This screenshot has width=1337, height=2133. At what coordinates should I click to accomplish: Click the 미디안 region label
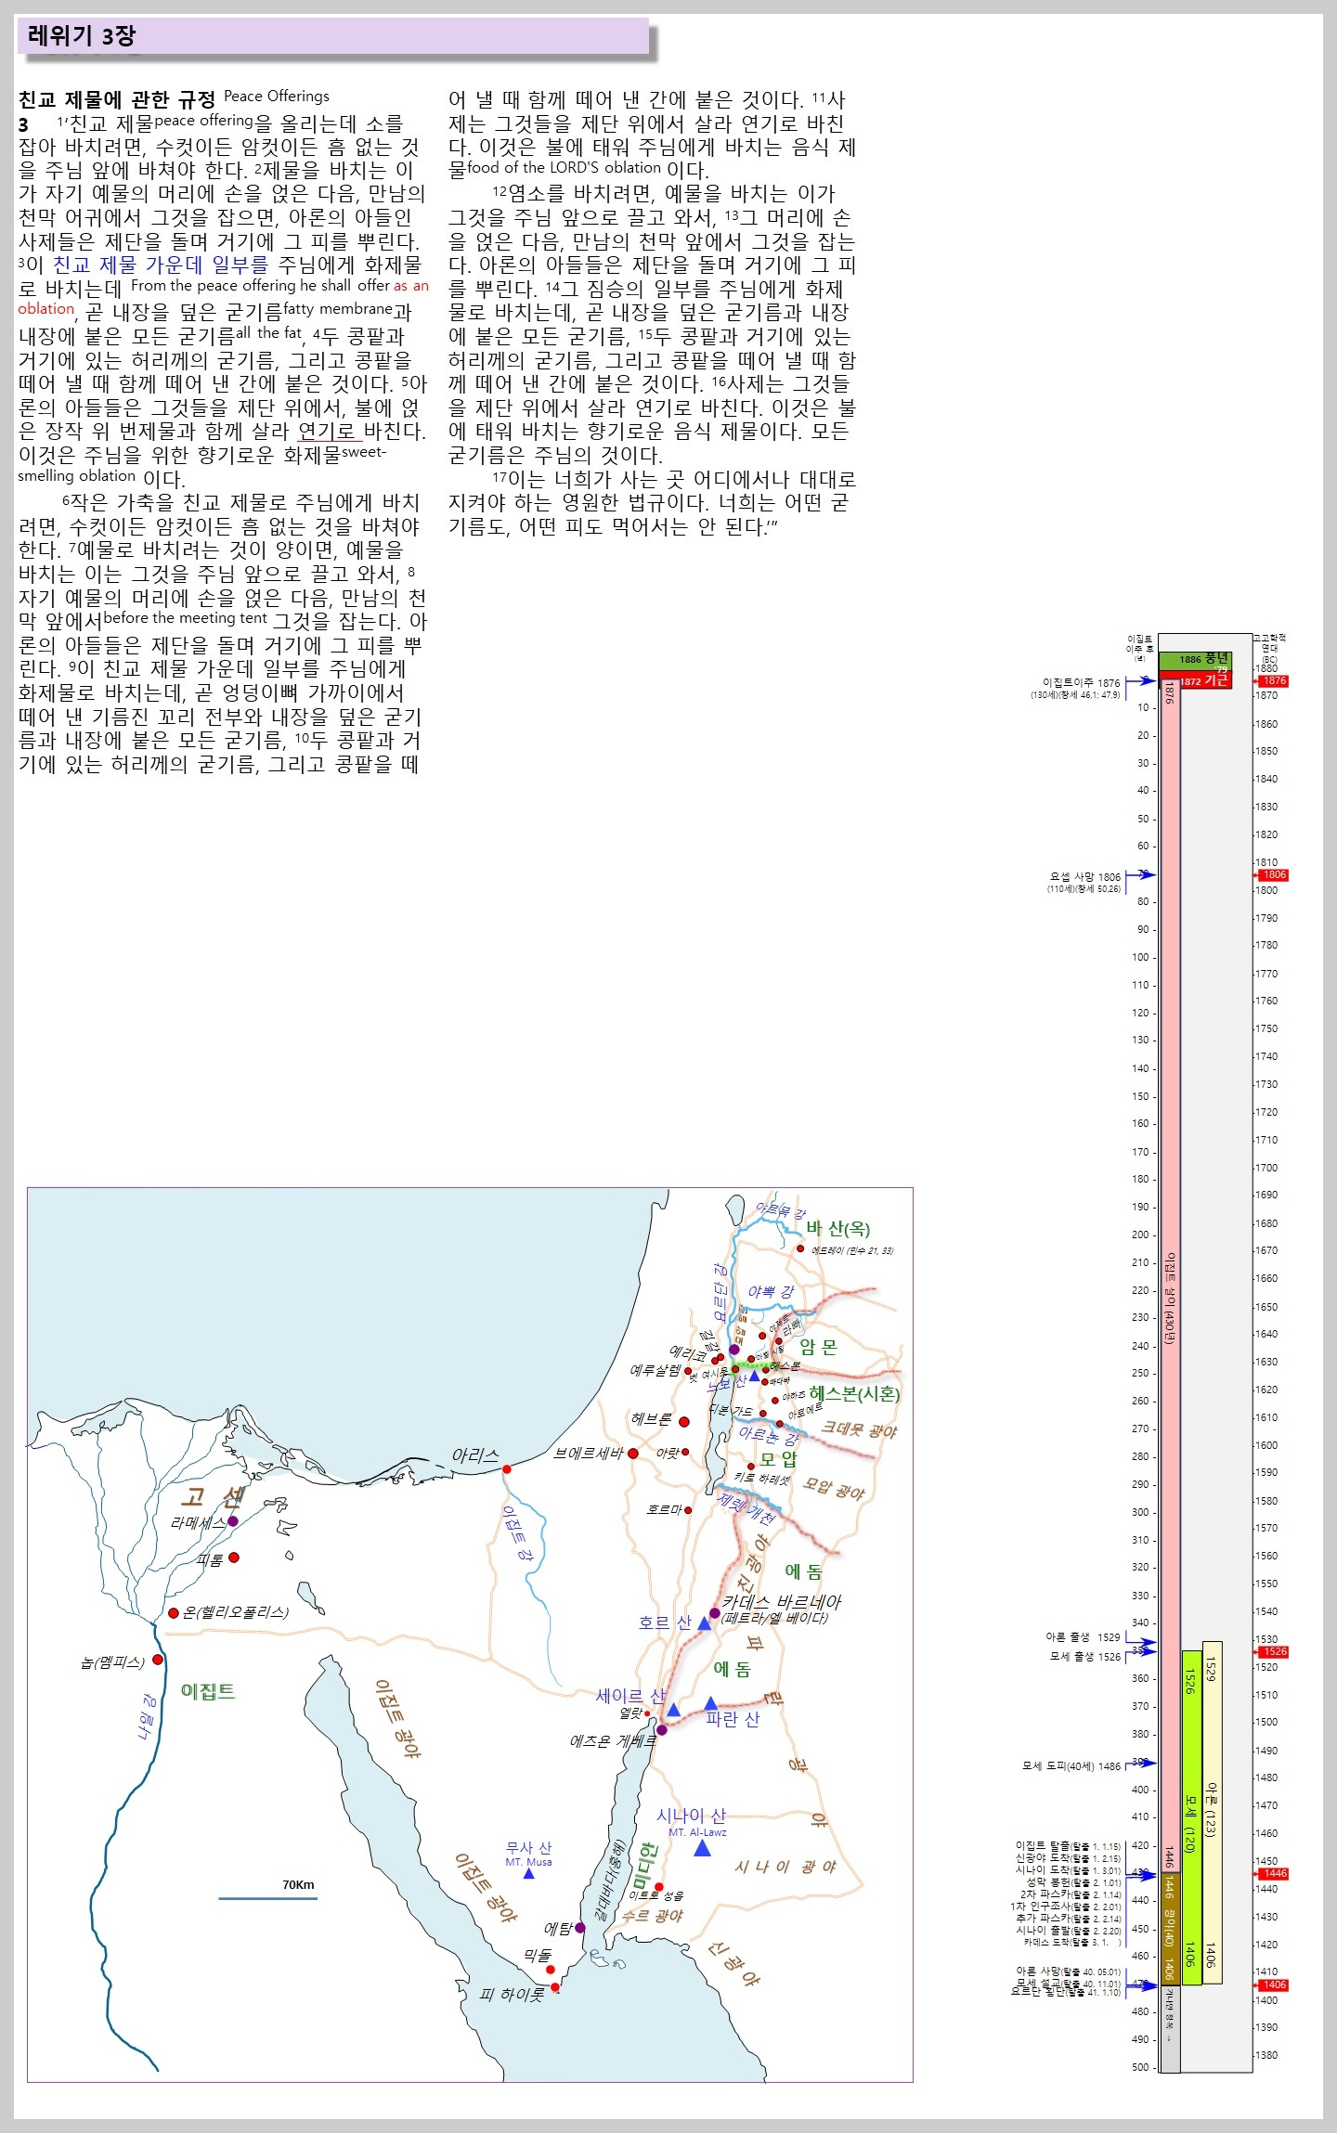pos(646,1866)
